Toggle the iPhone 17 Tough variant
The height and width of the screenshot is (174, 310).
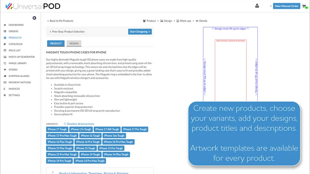[57, 130]
